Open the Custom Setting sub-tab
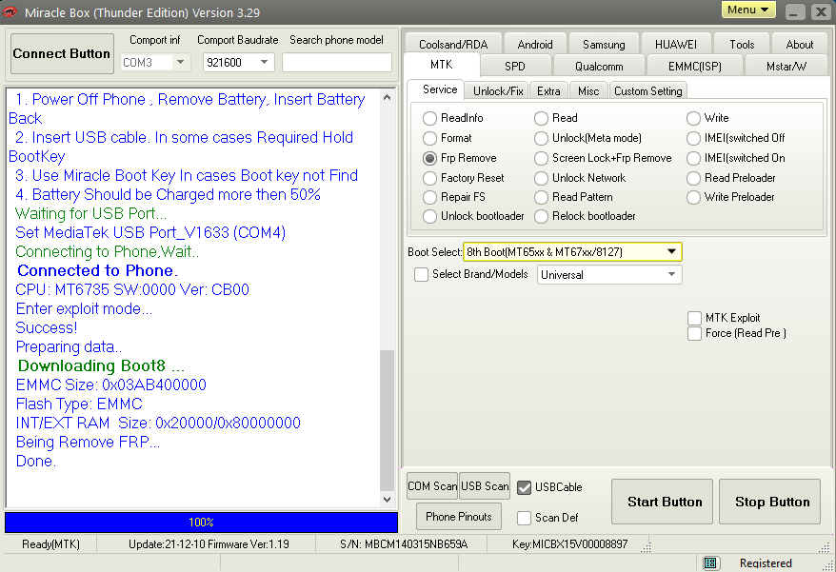The width and height of the screenshot is (836, 572). (x=647, y=91)
